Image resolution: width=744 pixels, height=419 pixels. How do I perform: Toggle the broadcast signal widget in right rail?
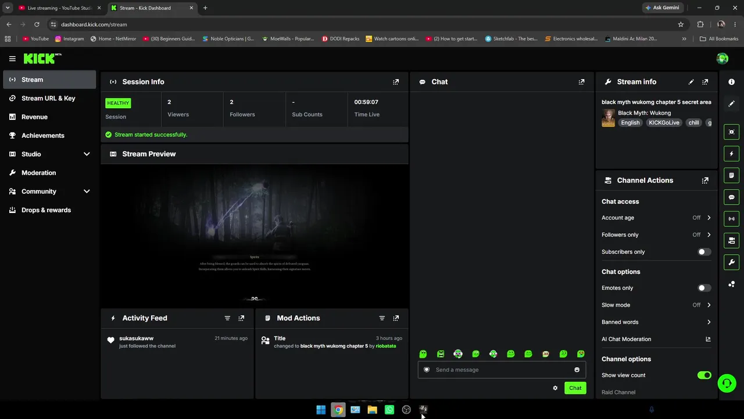click(731, 219)
